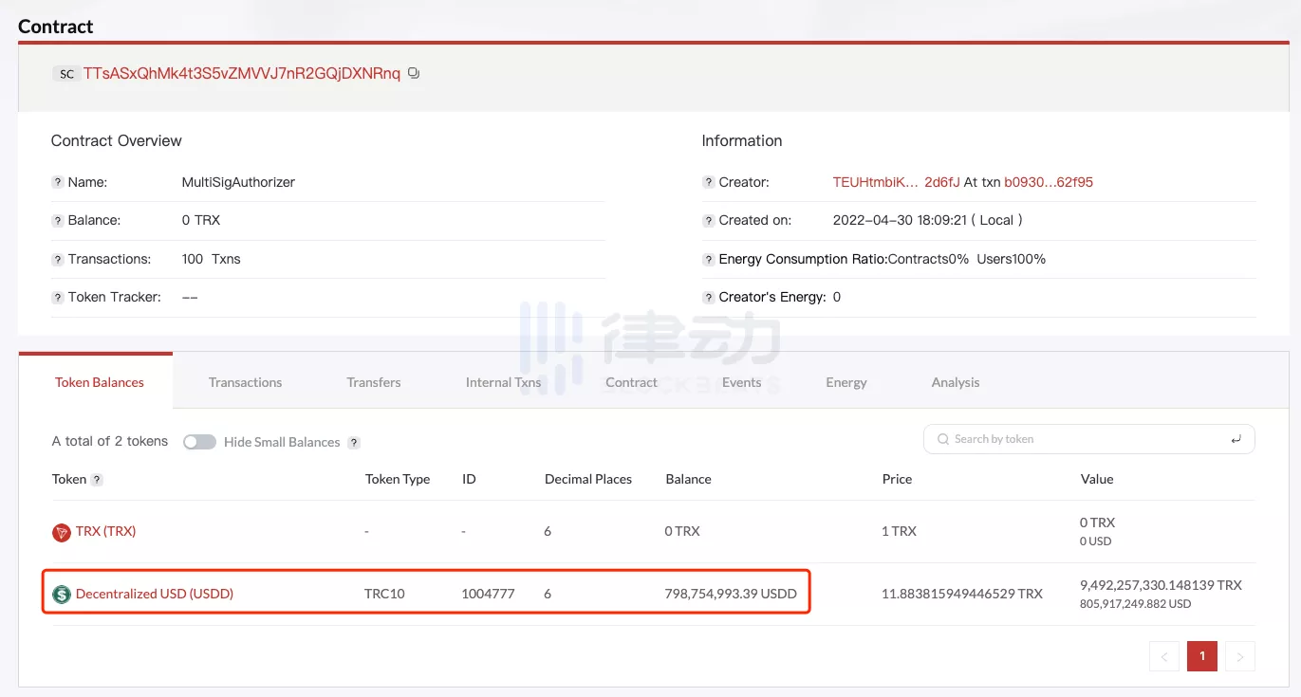
Task: Click the search magnifier icon in the token search
Action: (x=943, y=439)
